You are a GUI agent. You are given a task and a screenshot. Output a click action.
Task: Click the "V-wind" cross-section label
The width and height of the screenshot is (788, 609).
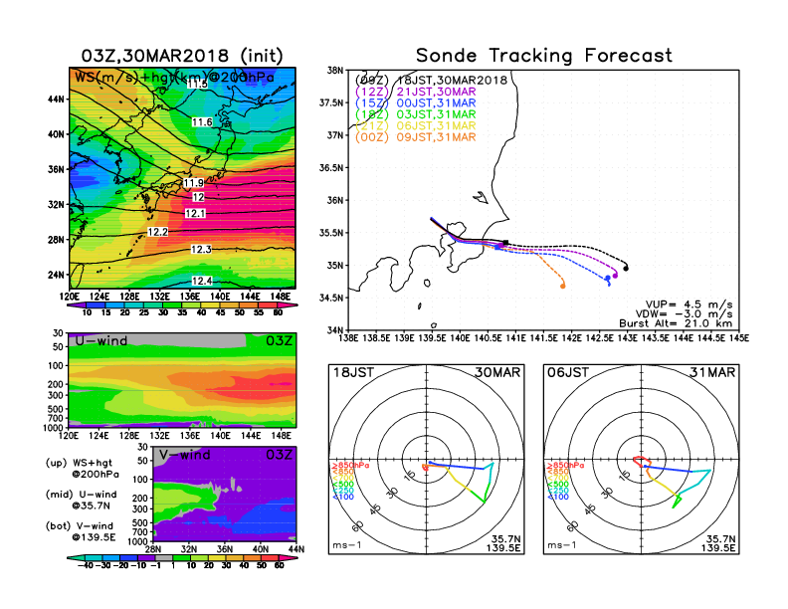click(x=184, y=455)
